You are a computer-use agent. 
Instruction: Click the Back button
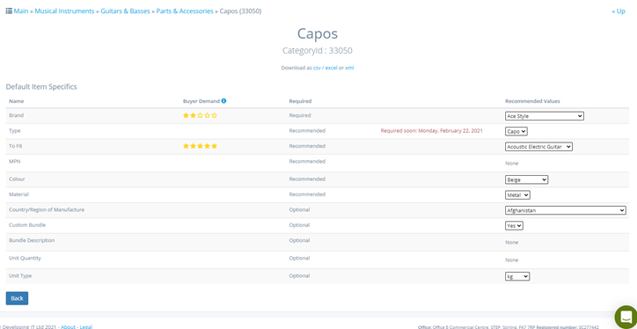(x=17, y=298)
